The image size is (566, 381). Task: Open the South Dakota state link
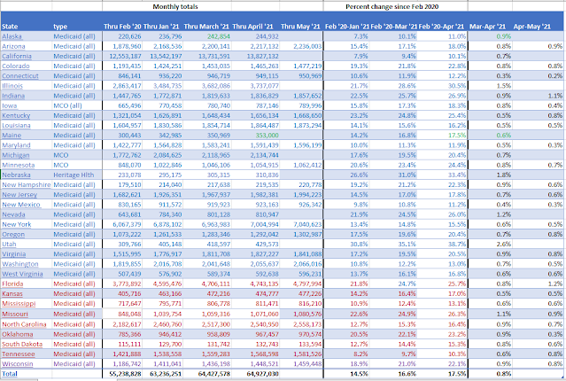pos(22,344)
